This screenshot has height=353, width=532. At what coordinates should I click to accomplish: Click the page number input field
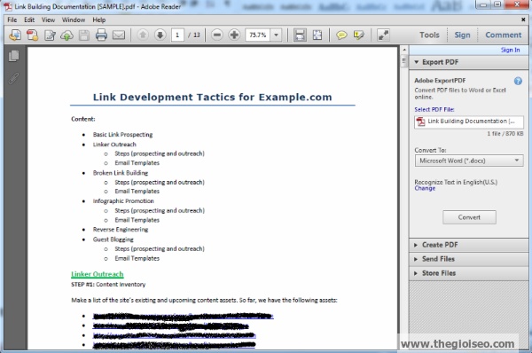coord(177,35)
